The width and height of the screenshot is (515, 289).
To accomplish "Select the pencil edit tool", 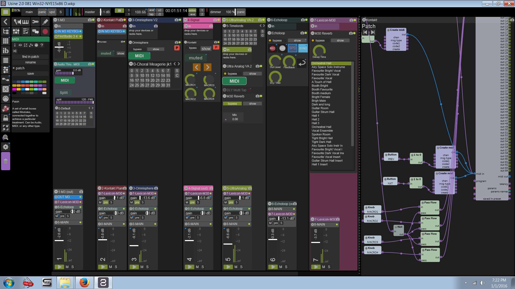I will 45,22.
